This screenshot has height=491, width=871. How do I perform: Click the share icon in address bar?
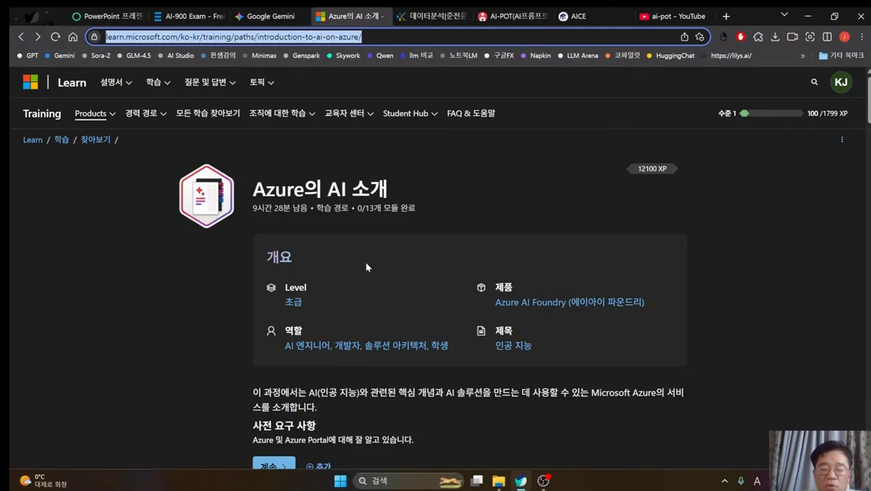point(685,37)
